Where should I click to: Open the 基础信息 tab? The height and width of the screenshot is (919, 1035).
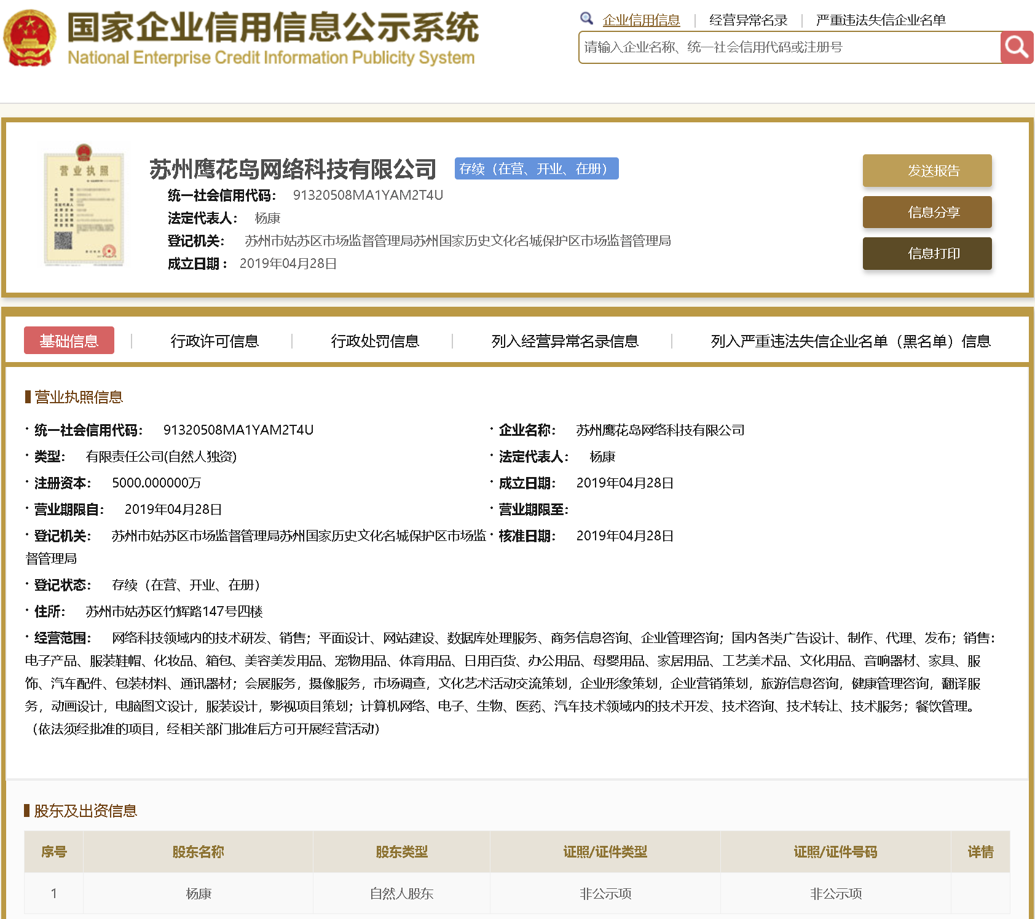click(x=69, y=341)
